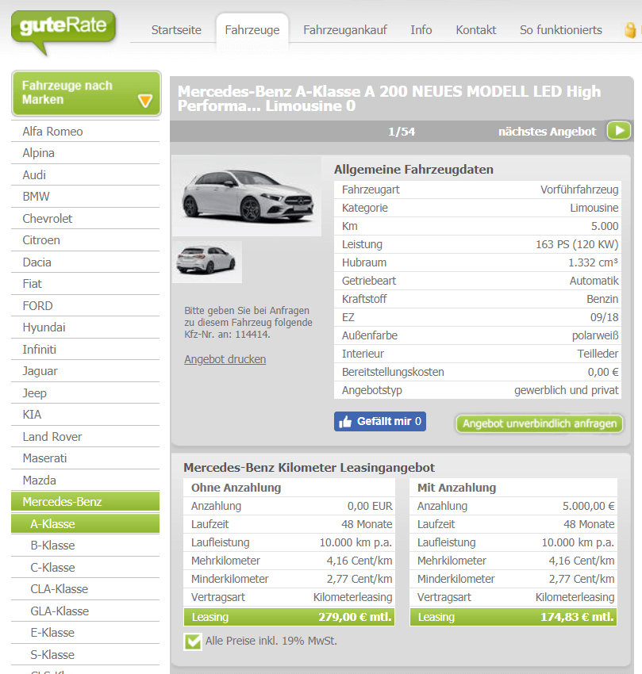Select GLA-Klasse model

85,611
